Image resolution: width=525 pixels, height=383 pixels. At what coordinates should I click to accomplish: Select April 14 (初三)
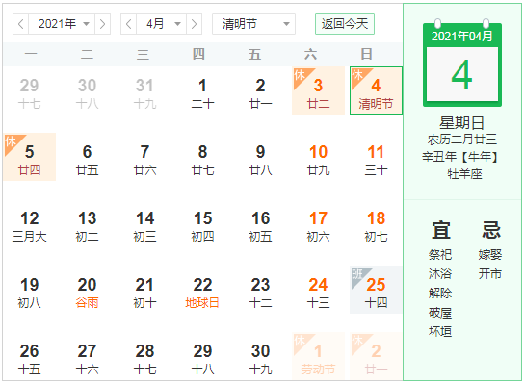[x=145, y=223]
